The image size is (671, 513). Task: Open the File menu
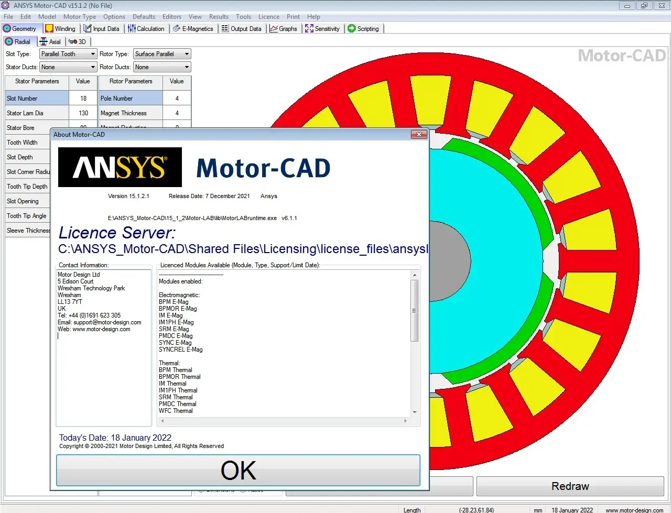pos(8,17)
